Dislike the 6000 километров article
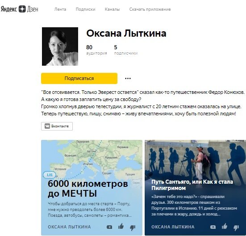246x236 pixels. [133, 228]
